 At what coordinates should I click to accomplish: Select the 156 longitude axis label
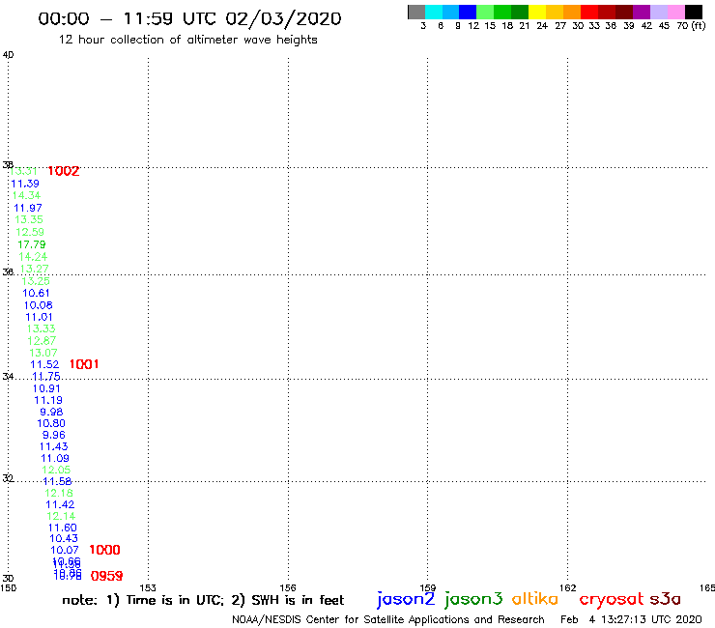288,587
